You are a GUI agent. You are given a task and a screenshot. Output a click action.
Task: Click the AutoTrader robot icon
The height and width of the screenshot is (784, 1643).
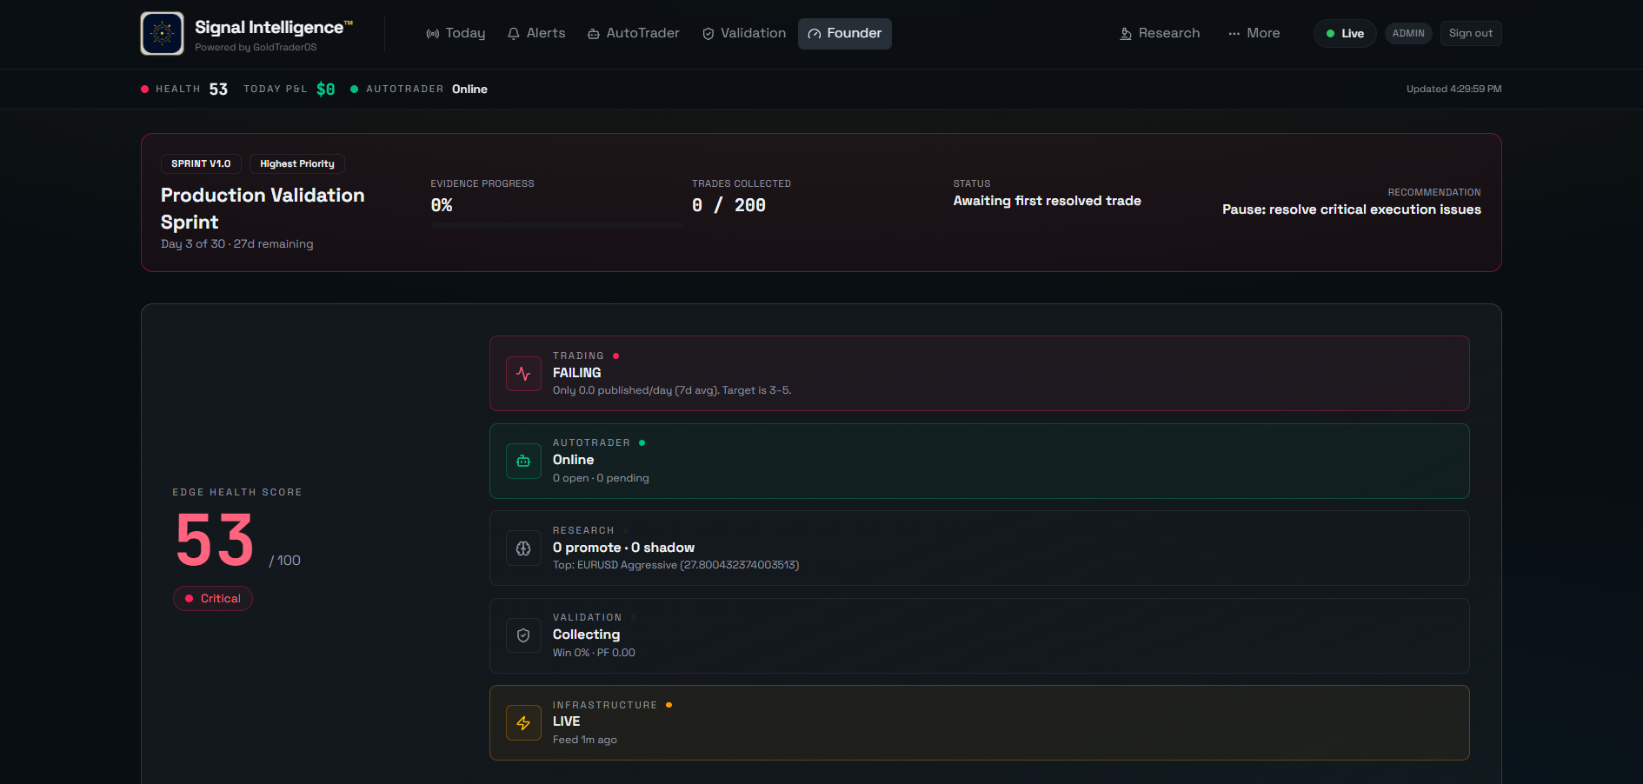(x=523, y=461)
